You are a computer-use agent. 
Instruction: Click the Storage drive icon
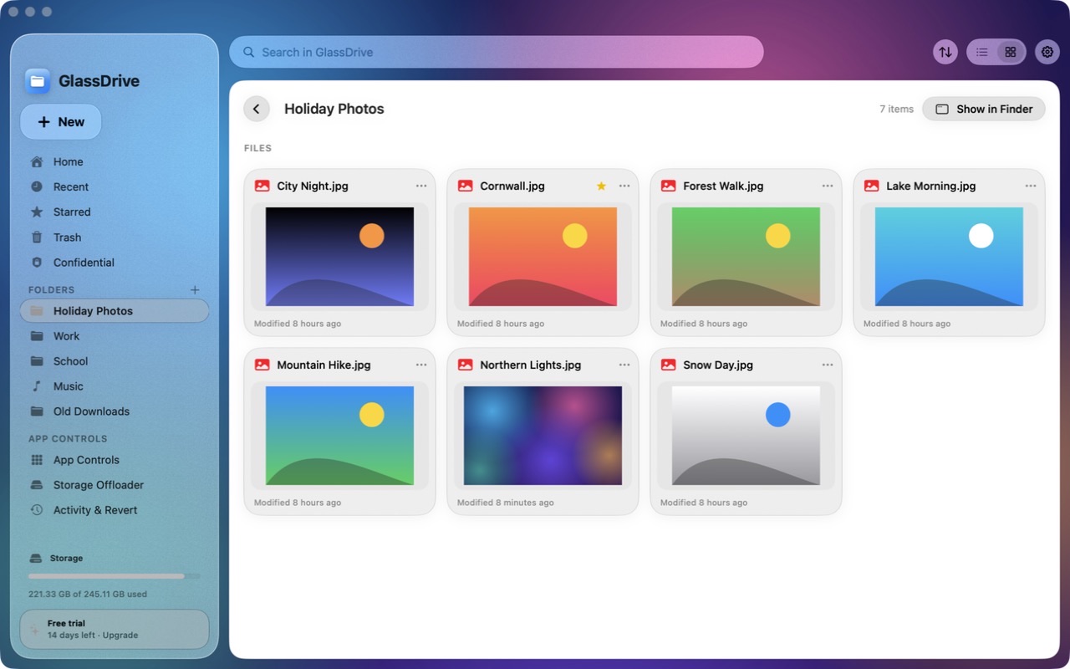[x=35, y=559]
